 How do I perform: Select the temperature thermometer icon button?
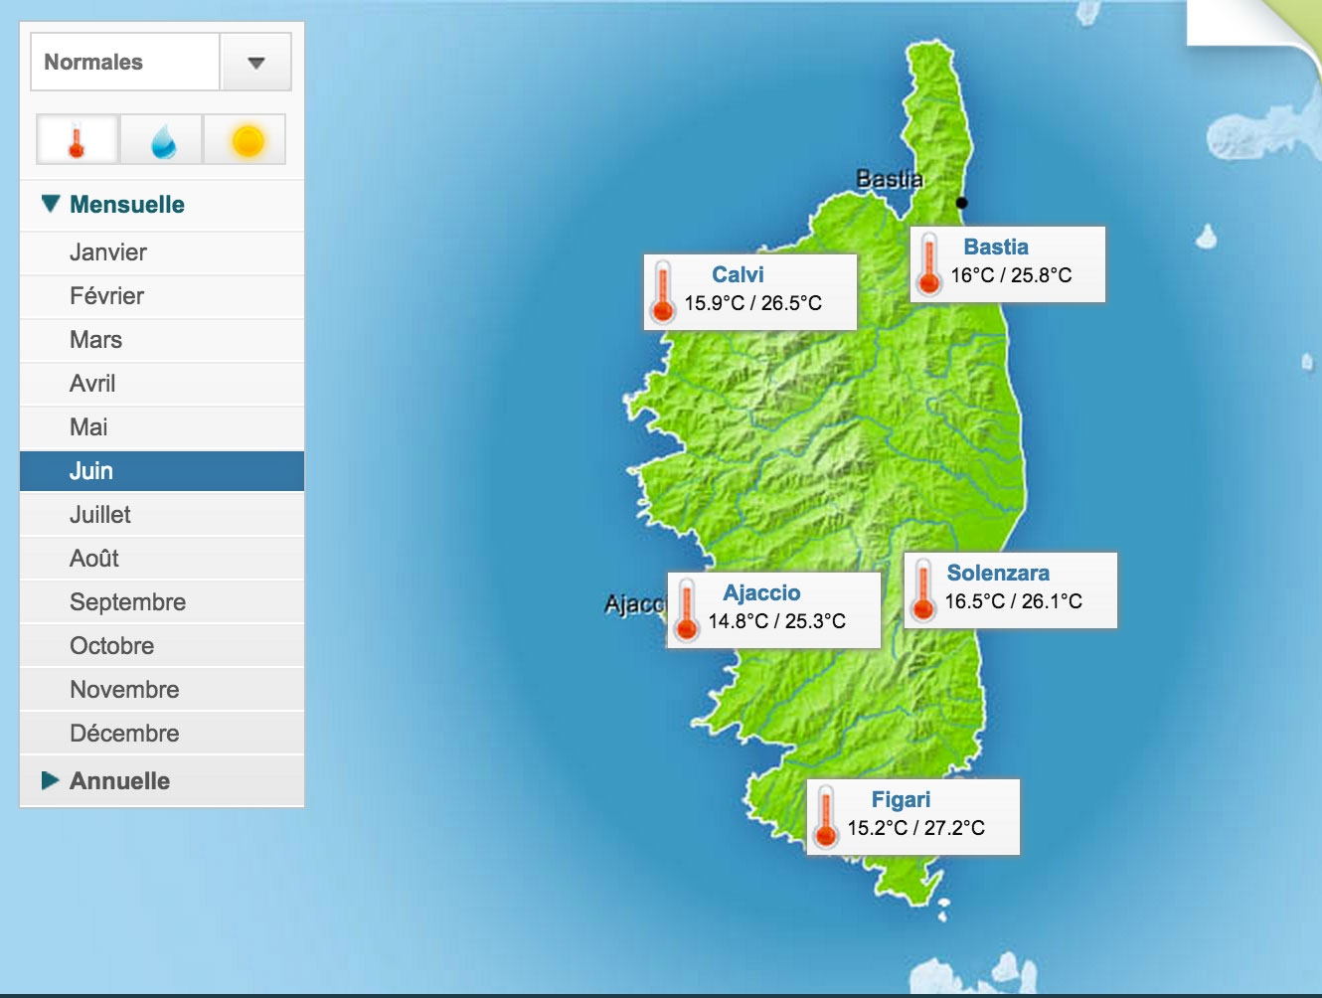pos(78,139)
